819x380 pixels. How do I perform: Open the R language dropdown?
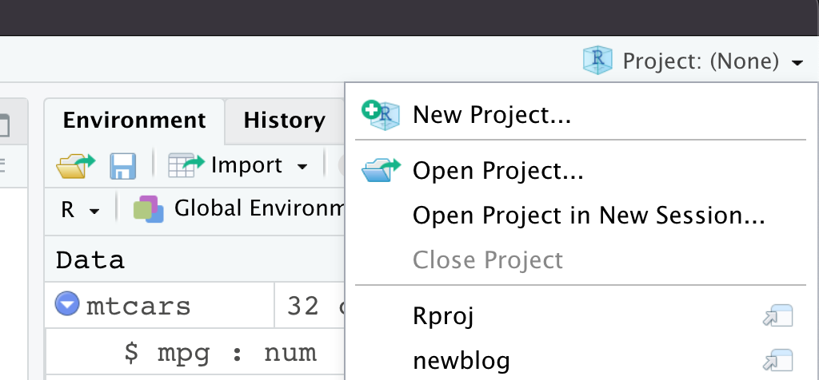[80, 210]
